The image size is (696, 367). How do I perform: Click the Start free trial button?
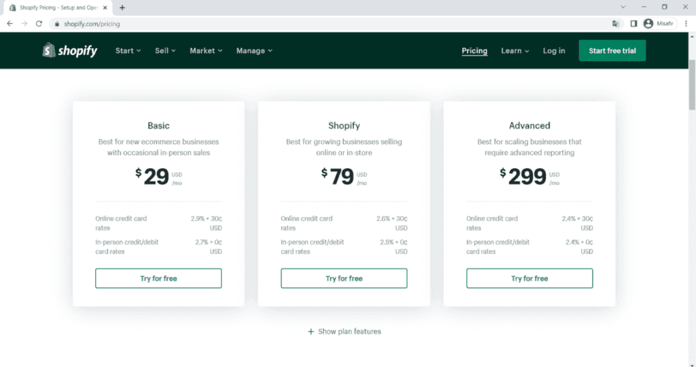[612, 50]
